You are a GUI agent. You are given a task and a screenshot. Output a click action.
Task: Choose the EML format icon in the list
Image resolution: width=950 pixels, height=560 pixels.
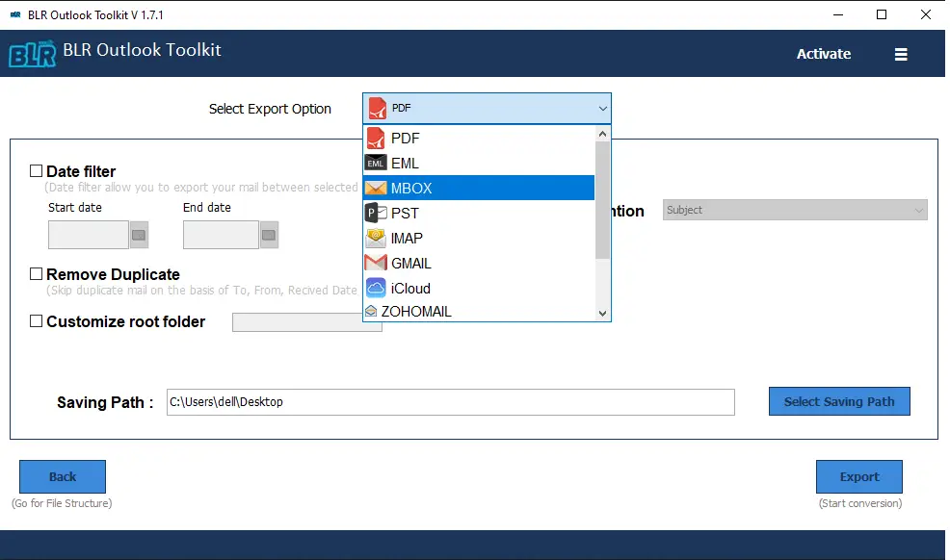(377, 163)
